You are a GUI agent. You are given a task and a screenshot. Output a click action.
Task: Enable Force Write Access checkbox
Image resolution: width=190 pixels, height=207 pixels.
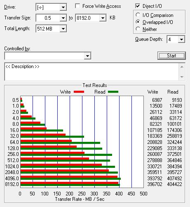77,6
